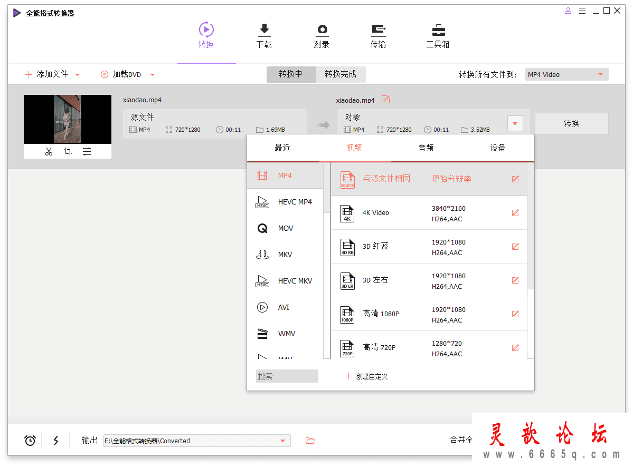
Task: Open the 工具箱 toolbox tab
Action: click(438, 35)
